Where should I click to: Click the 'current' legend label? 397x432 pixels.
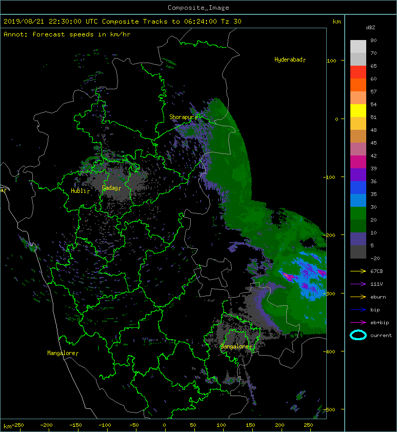381,336
